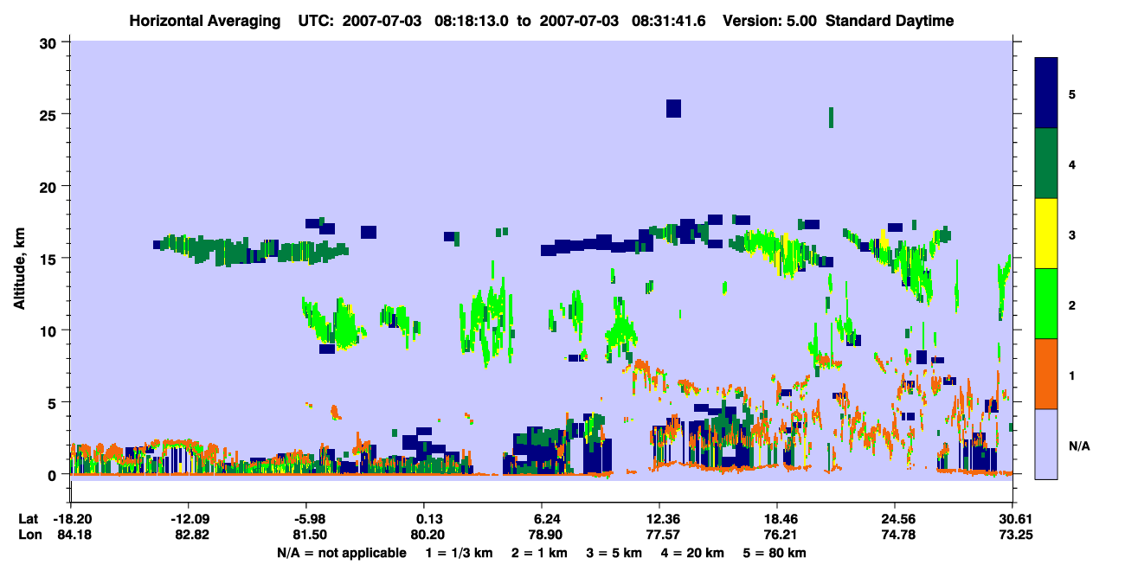
Task: Click the '1 = 1/3 km' footnote
Action: [x=459, y=553]
